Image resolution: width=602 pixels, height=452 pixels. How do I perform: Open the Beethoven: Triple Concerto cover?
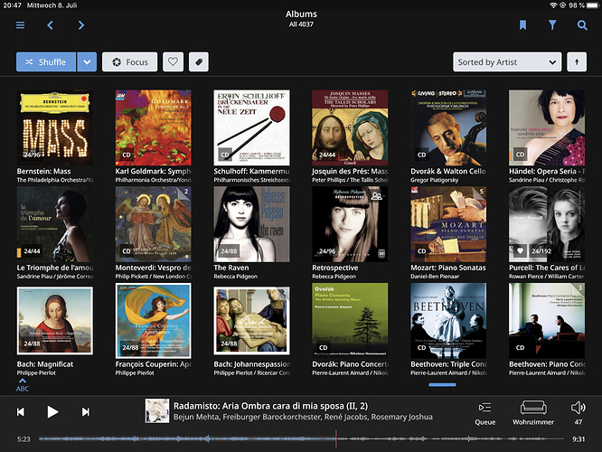point(448,321)
